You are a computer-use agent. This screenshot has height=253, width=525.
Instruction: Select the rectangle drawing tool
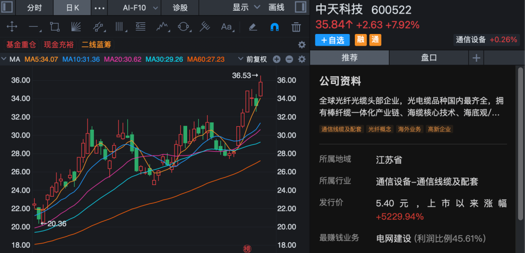point(54,27)
